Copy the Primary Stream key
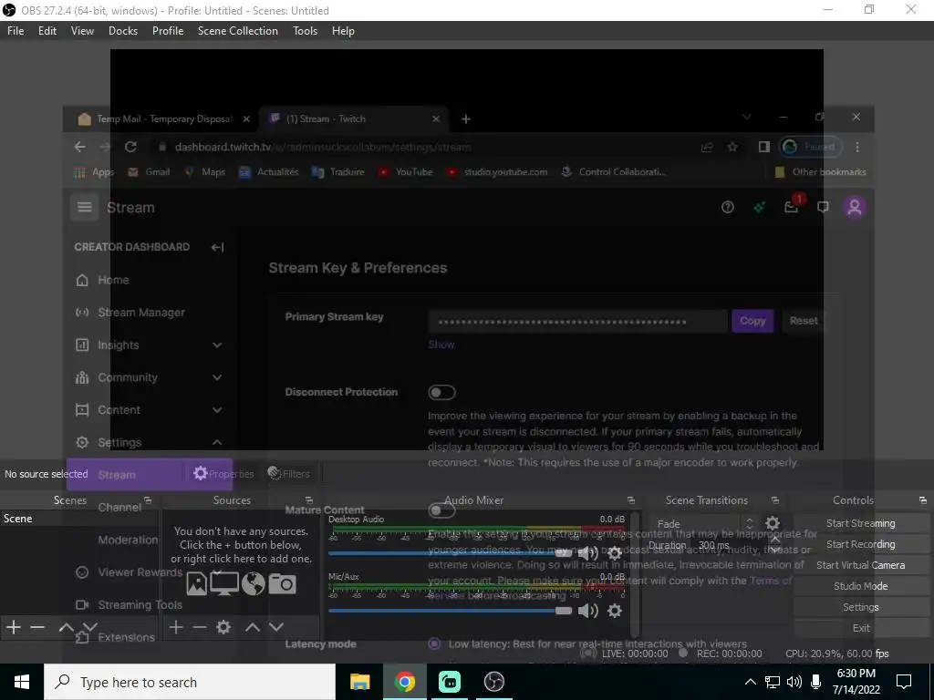This screenshot has width=934, height=700. 752,321
